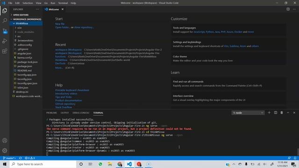
Task: Show hidden system tray icons
Action: pos(234,164)
